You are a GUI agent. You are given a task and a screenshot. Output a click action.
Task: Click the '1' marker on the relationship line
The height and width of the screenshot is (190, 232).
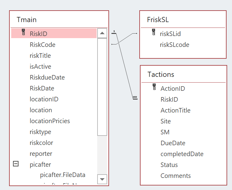click(x=114, y=31)
